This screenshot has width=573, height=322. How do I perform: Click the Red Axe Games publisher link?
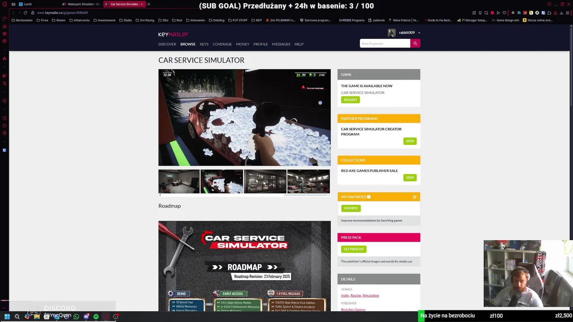(x=353, y=309)
